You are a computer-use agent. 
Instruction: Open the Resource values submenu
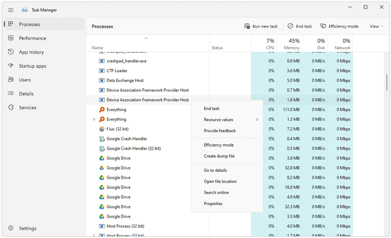click(x=227, y=120)
